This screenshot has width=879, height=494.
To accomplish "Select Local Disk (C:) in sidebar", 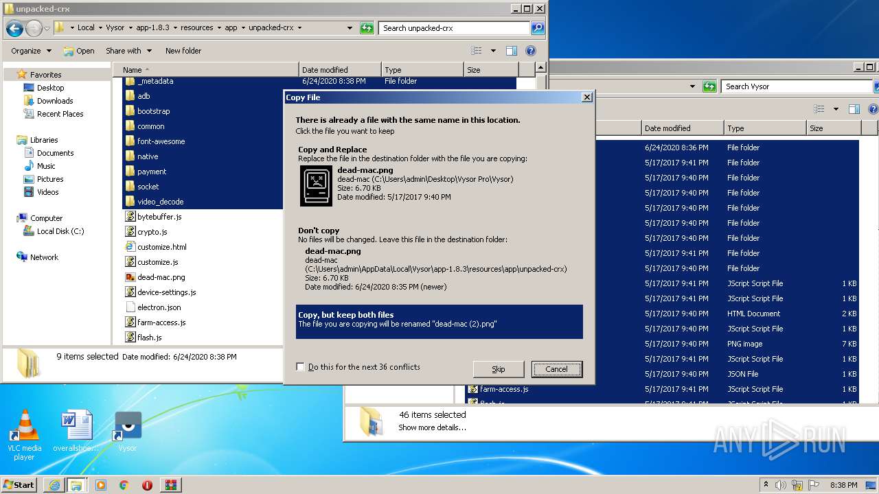I will pyautogui.click(x=60, y=231).
